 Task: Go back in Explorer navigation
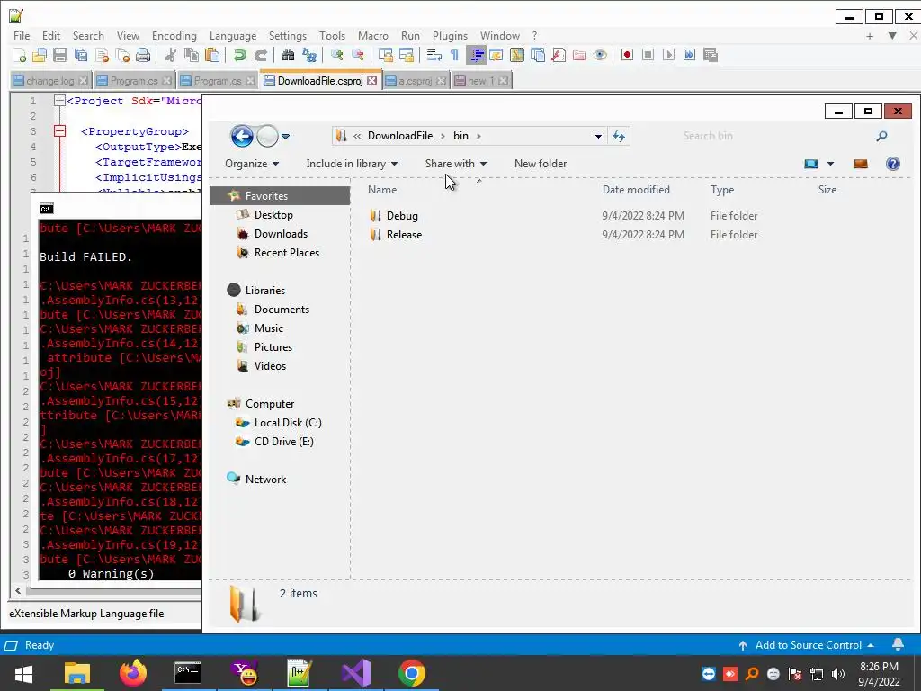tap(241, 137)
